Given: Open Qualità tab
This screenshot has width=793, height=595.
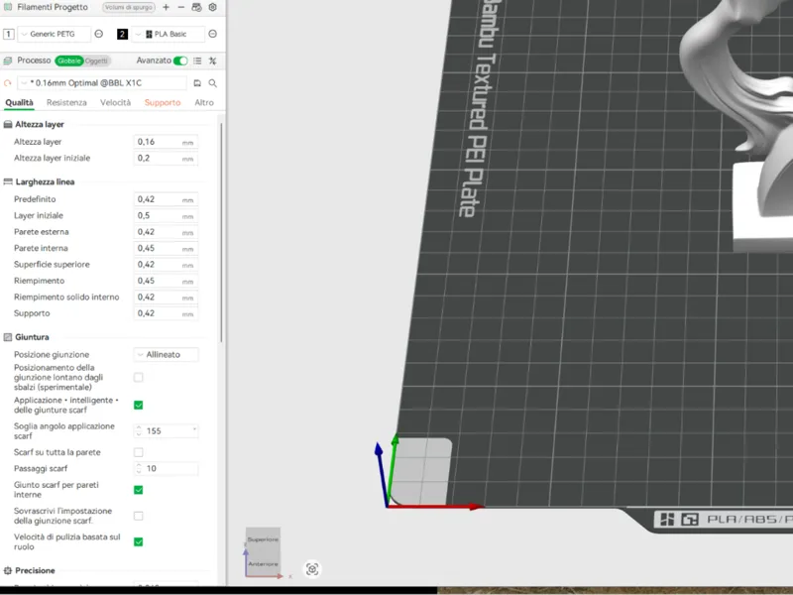Looking at the screenshot, I should (x=19, y=102).
